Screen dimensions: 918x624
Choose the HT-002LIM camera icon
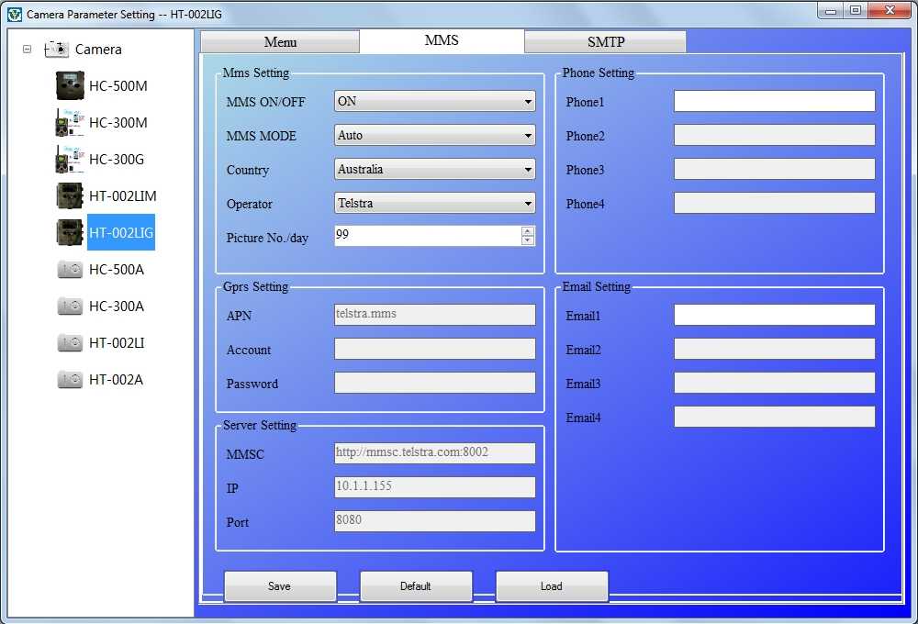(70, 196)
